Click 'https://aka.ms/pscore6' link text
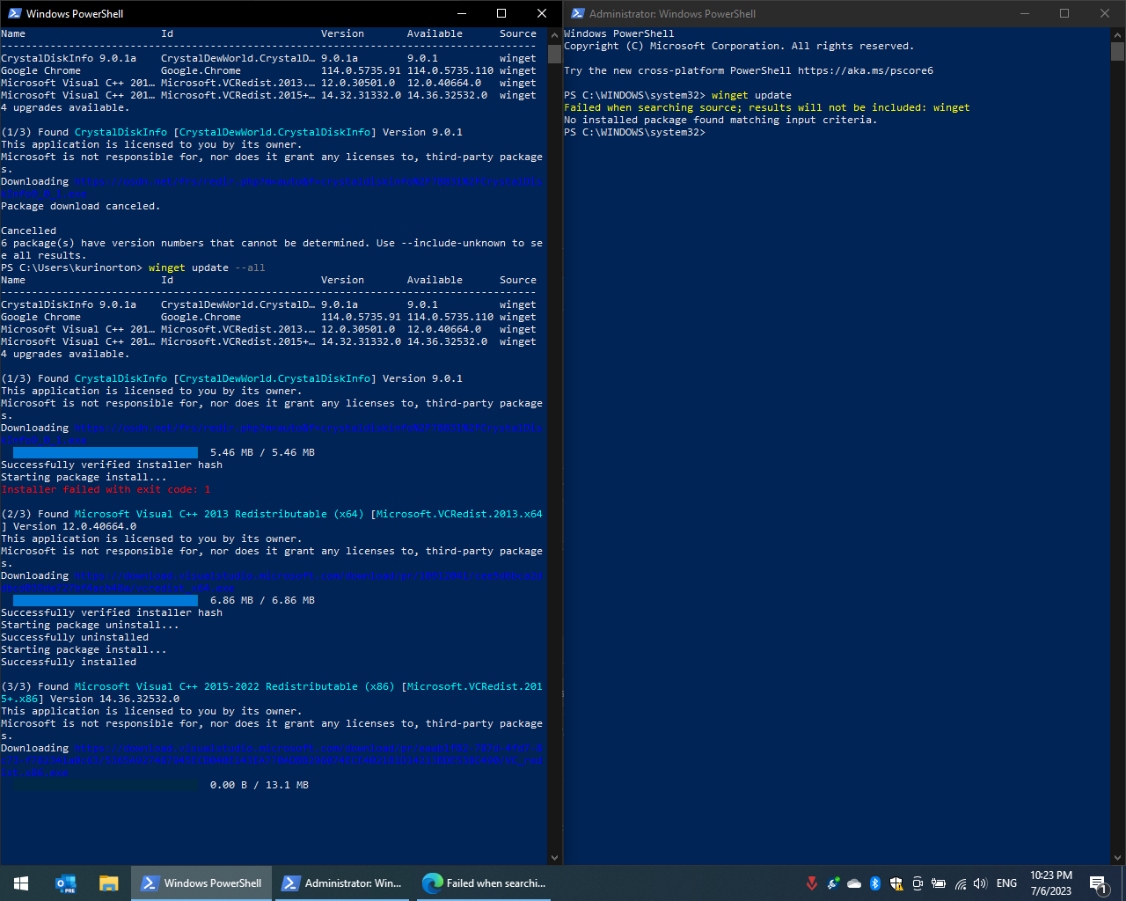 click(x=866, y=70)
